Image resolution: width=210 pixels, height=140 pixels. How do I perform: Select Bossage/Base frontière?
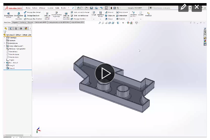(x=33, y=19)
